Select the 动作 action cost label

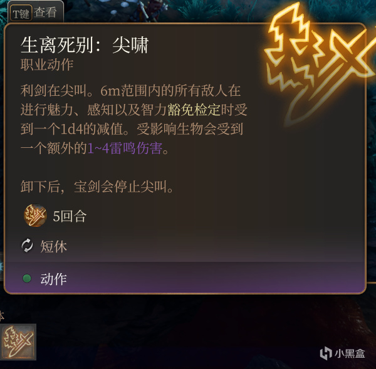53,279
